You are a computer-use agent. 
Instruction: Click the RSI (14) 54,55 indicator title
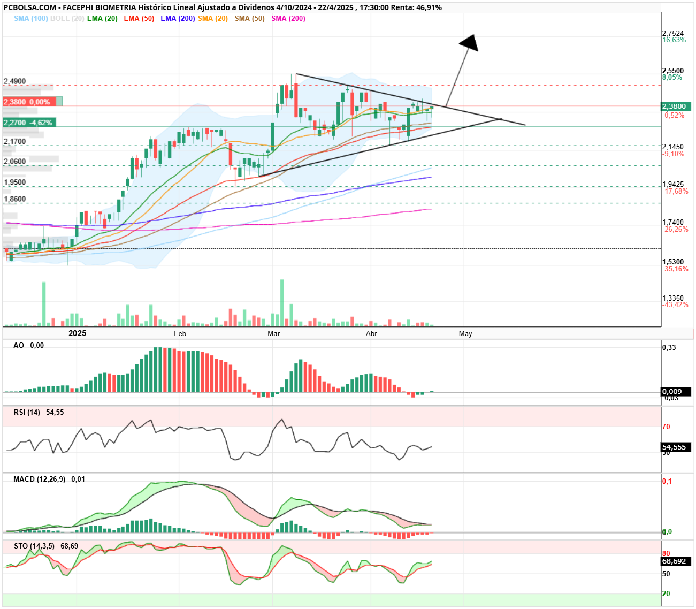39,412
